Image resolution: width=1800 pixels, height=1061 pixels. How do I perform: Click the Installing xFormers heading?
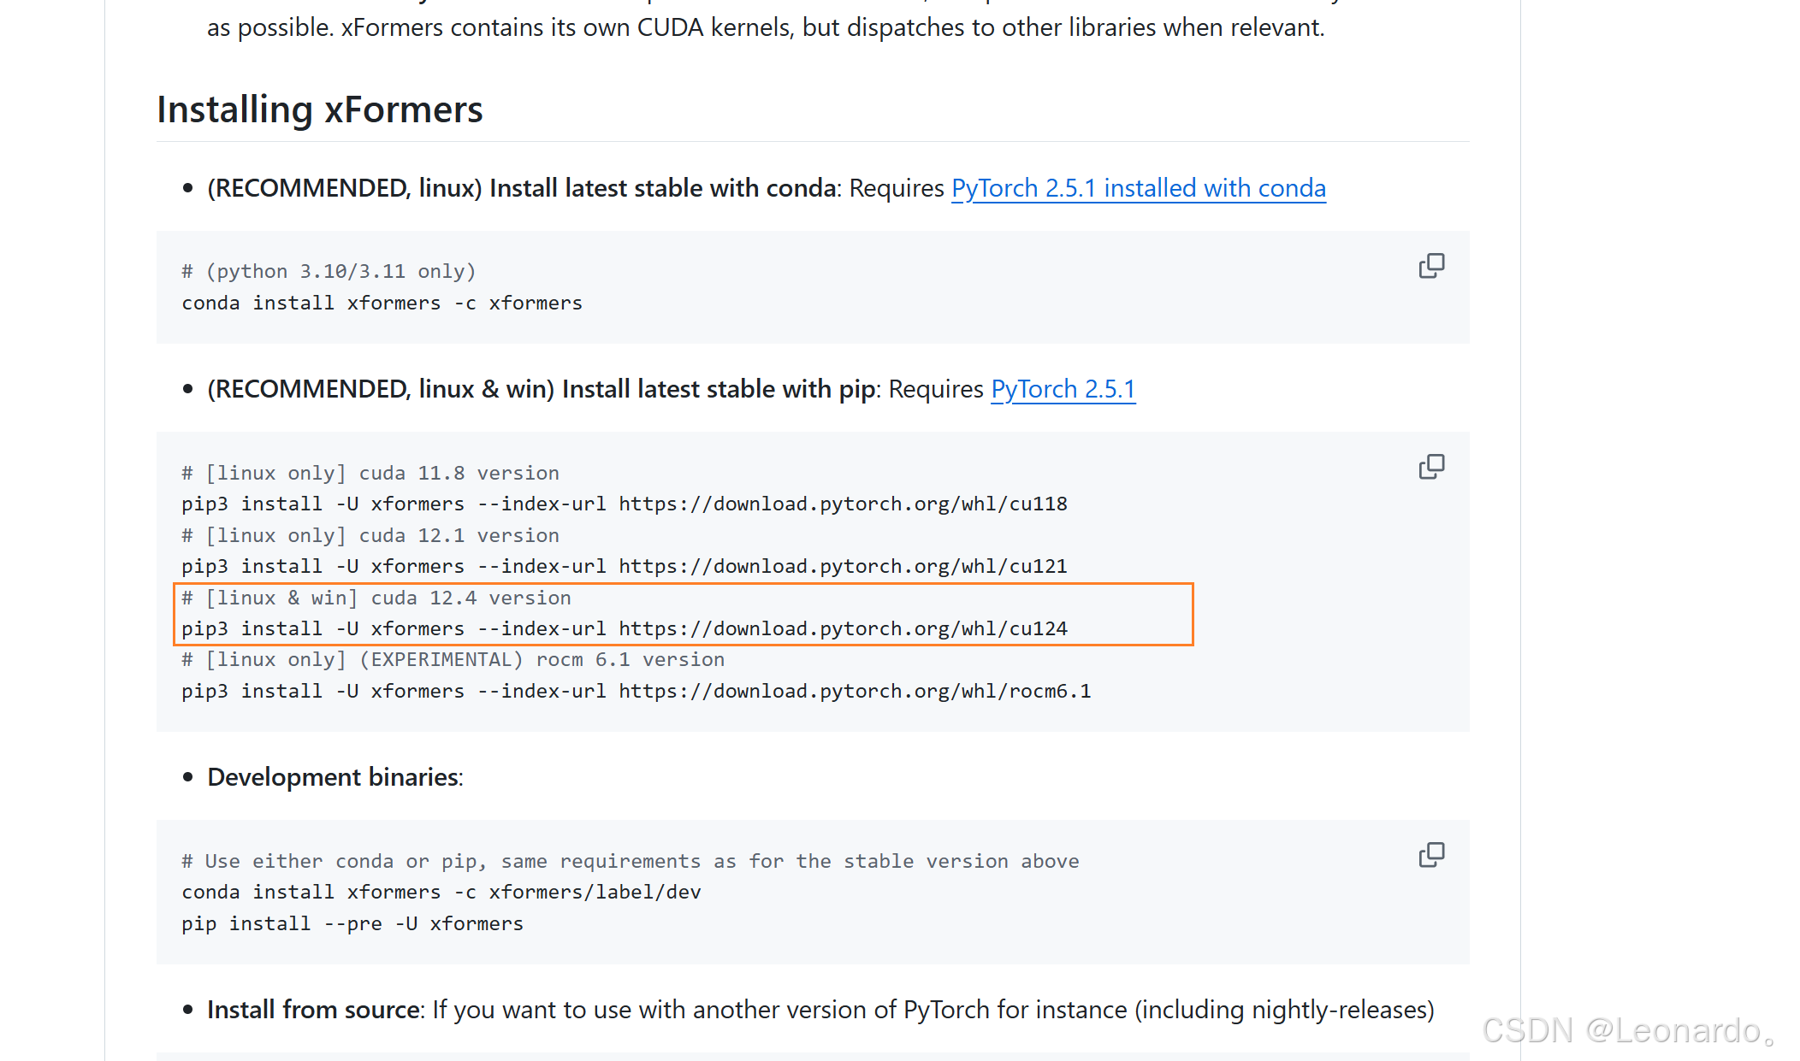coord(319,109)
